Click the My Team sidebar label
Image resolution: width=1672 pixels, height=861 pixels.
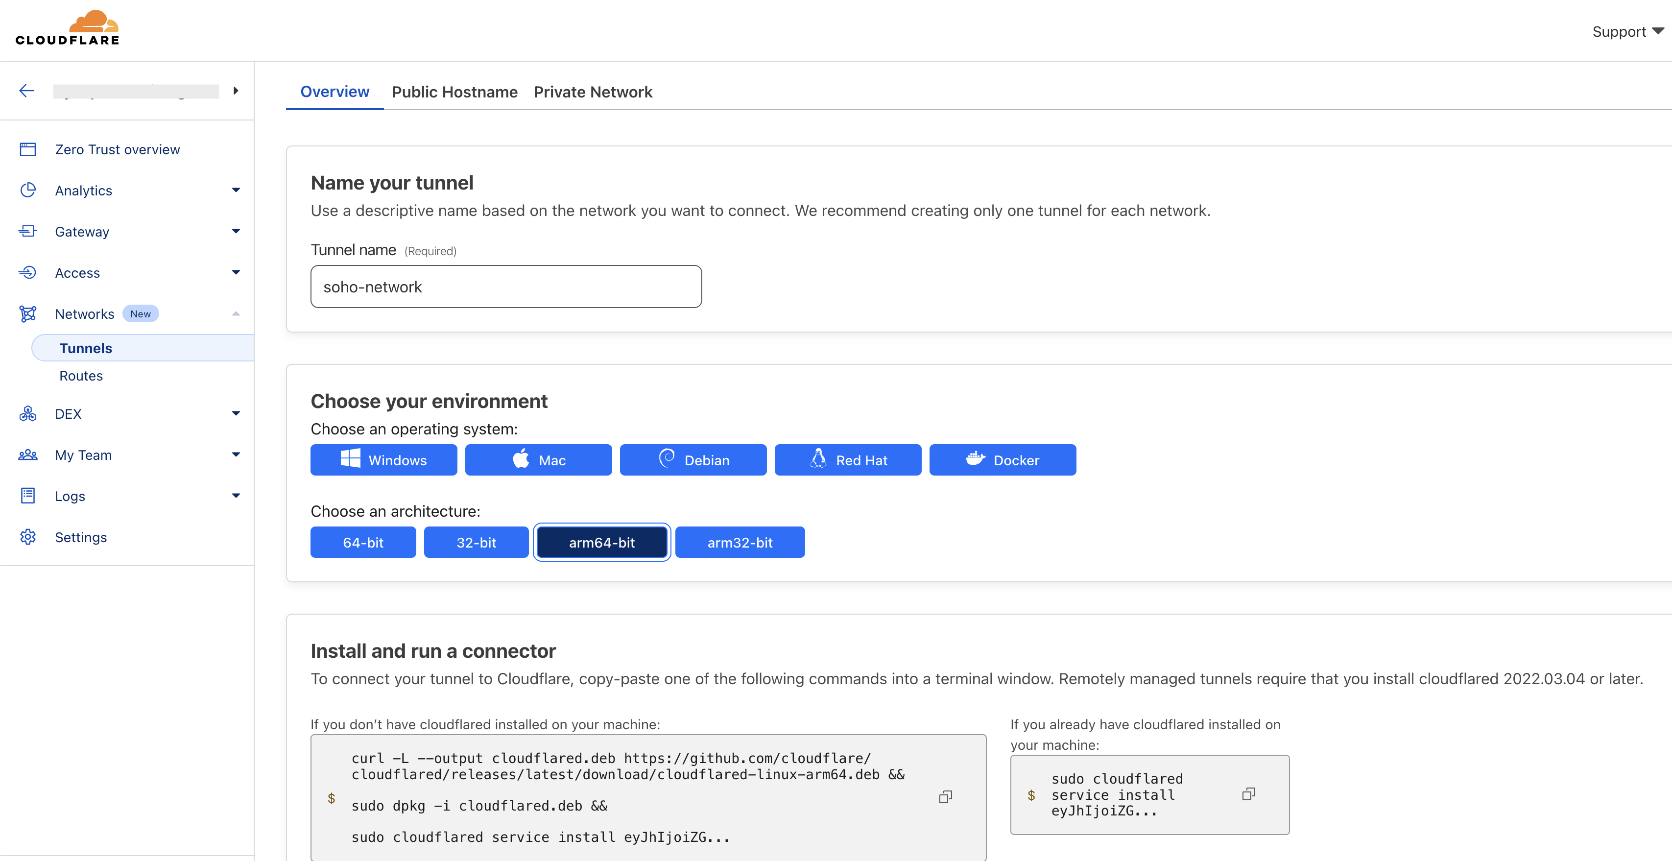click(84, 454)
